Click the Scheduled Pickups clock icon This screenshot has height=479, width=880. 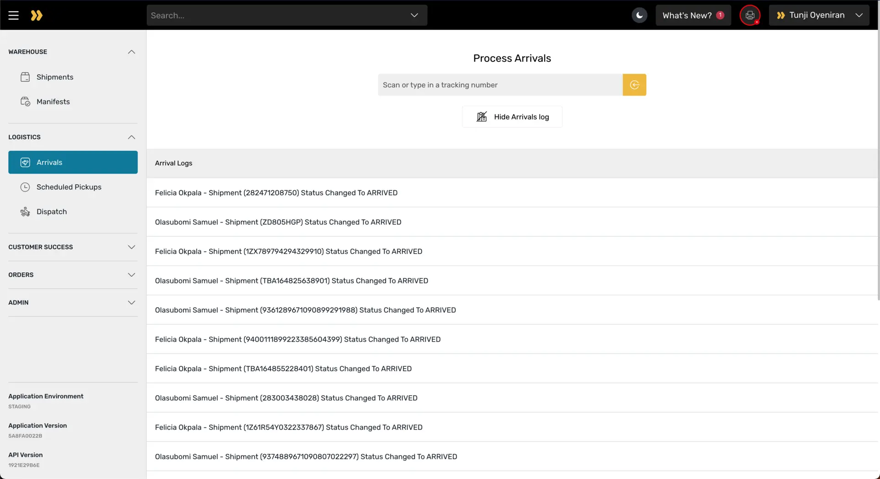click(x=25, y=187)
